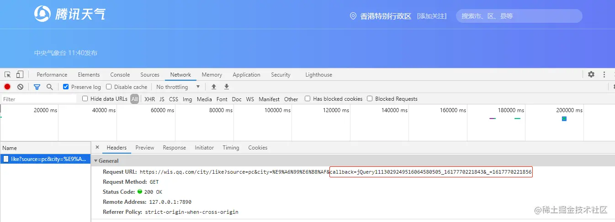Click the Tencent Weather logo
The width and height of the screenshot is (615, 222).
point(70,14)
